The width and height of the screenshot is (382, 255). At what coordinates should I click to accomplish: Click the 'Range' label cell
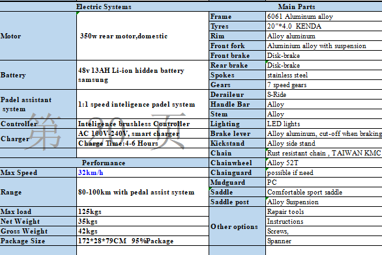click(38, 192)
